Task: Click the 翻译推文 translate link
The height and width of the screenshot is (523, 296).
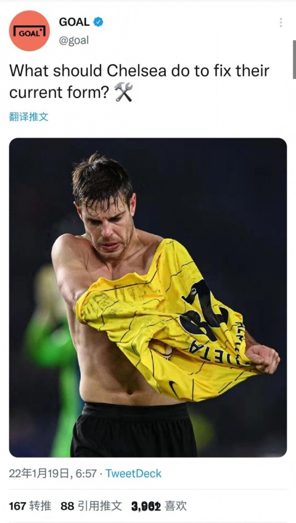Action: (x=29, y=117)
